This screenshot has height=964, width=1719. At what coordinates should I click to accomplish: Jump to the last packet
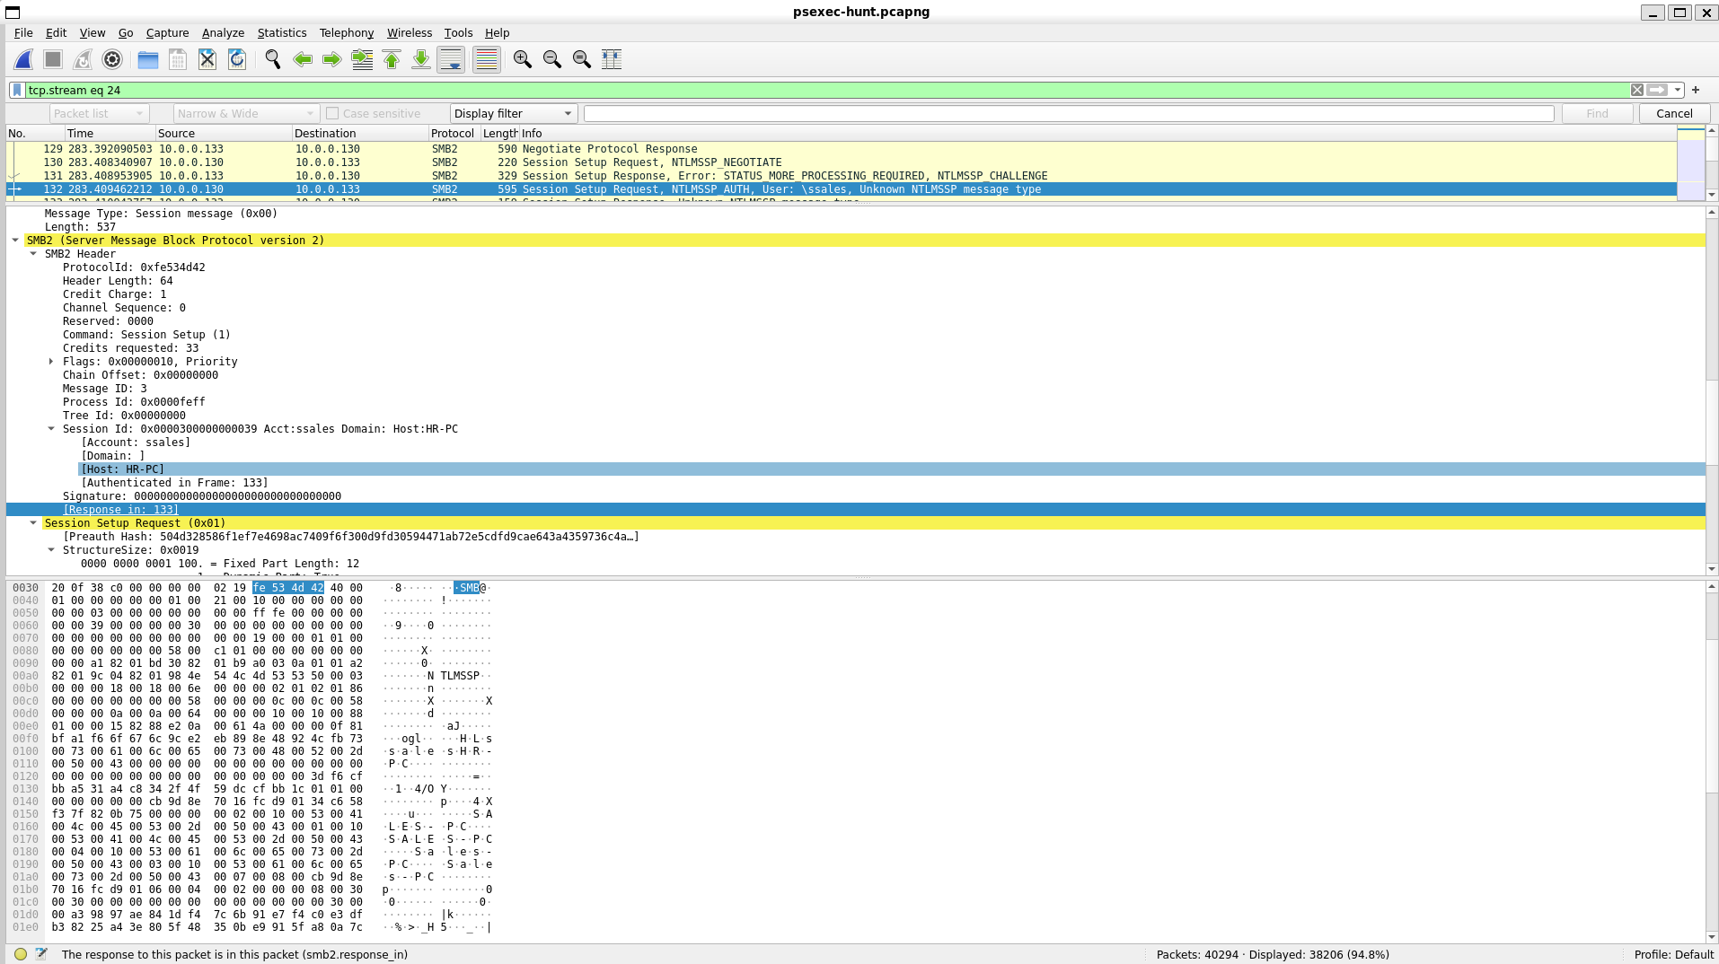coord(421,59)
